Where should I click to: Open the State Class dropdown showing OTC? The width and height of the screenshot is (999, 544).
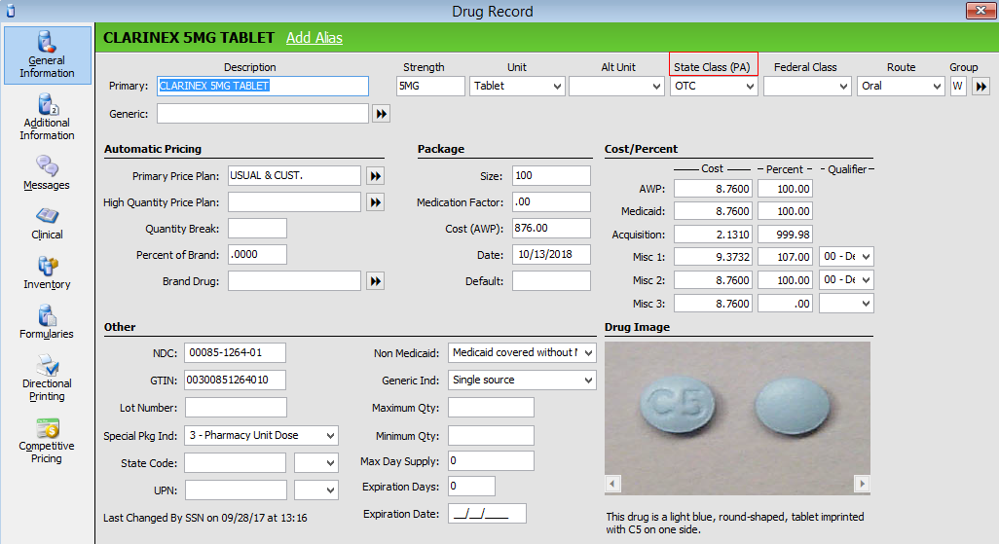point(714,86)
